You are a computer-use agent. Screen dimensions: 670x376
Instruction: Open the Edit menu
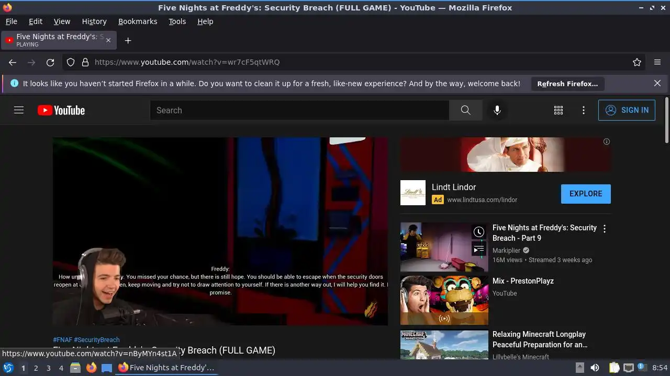click(x=36, y=21)
